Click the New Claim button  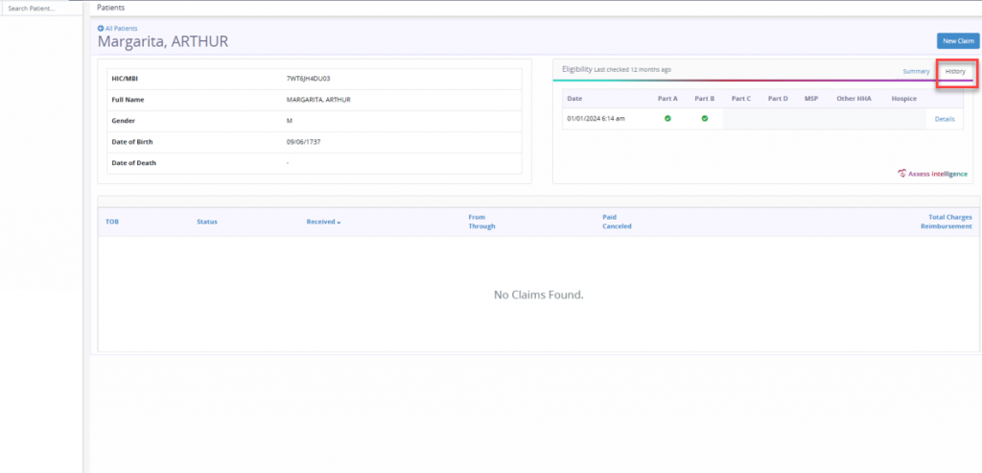coord(958,40)
